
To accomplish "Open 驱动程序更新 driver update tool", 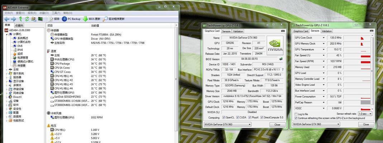I will click(x=114, y=19).
